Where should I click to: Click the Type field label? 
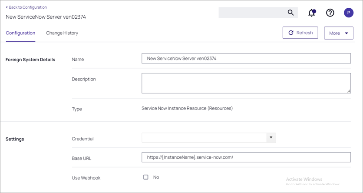click(x=77, y=109)
